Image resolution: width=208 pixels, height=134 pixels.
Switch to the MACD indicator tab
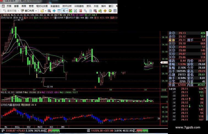click(40, 127)
